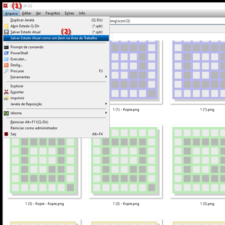Click the magnifier icon next to Procurar
This screenshot has width=225, height=225.
coord(6,71)
